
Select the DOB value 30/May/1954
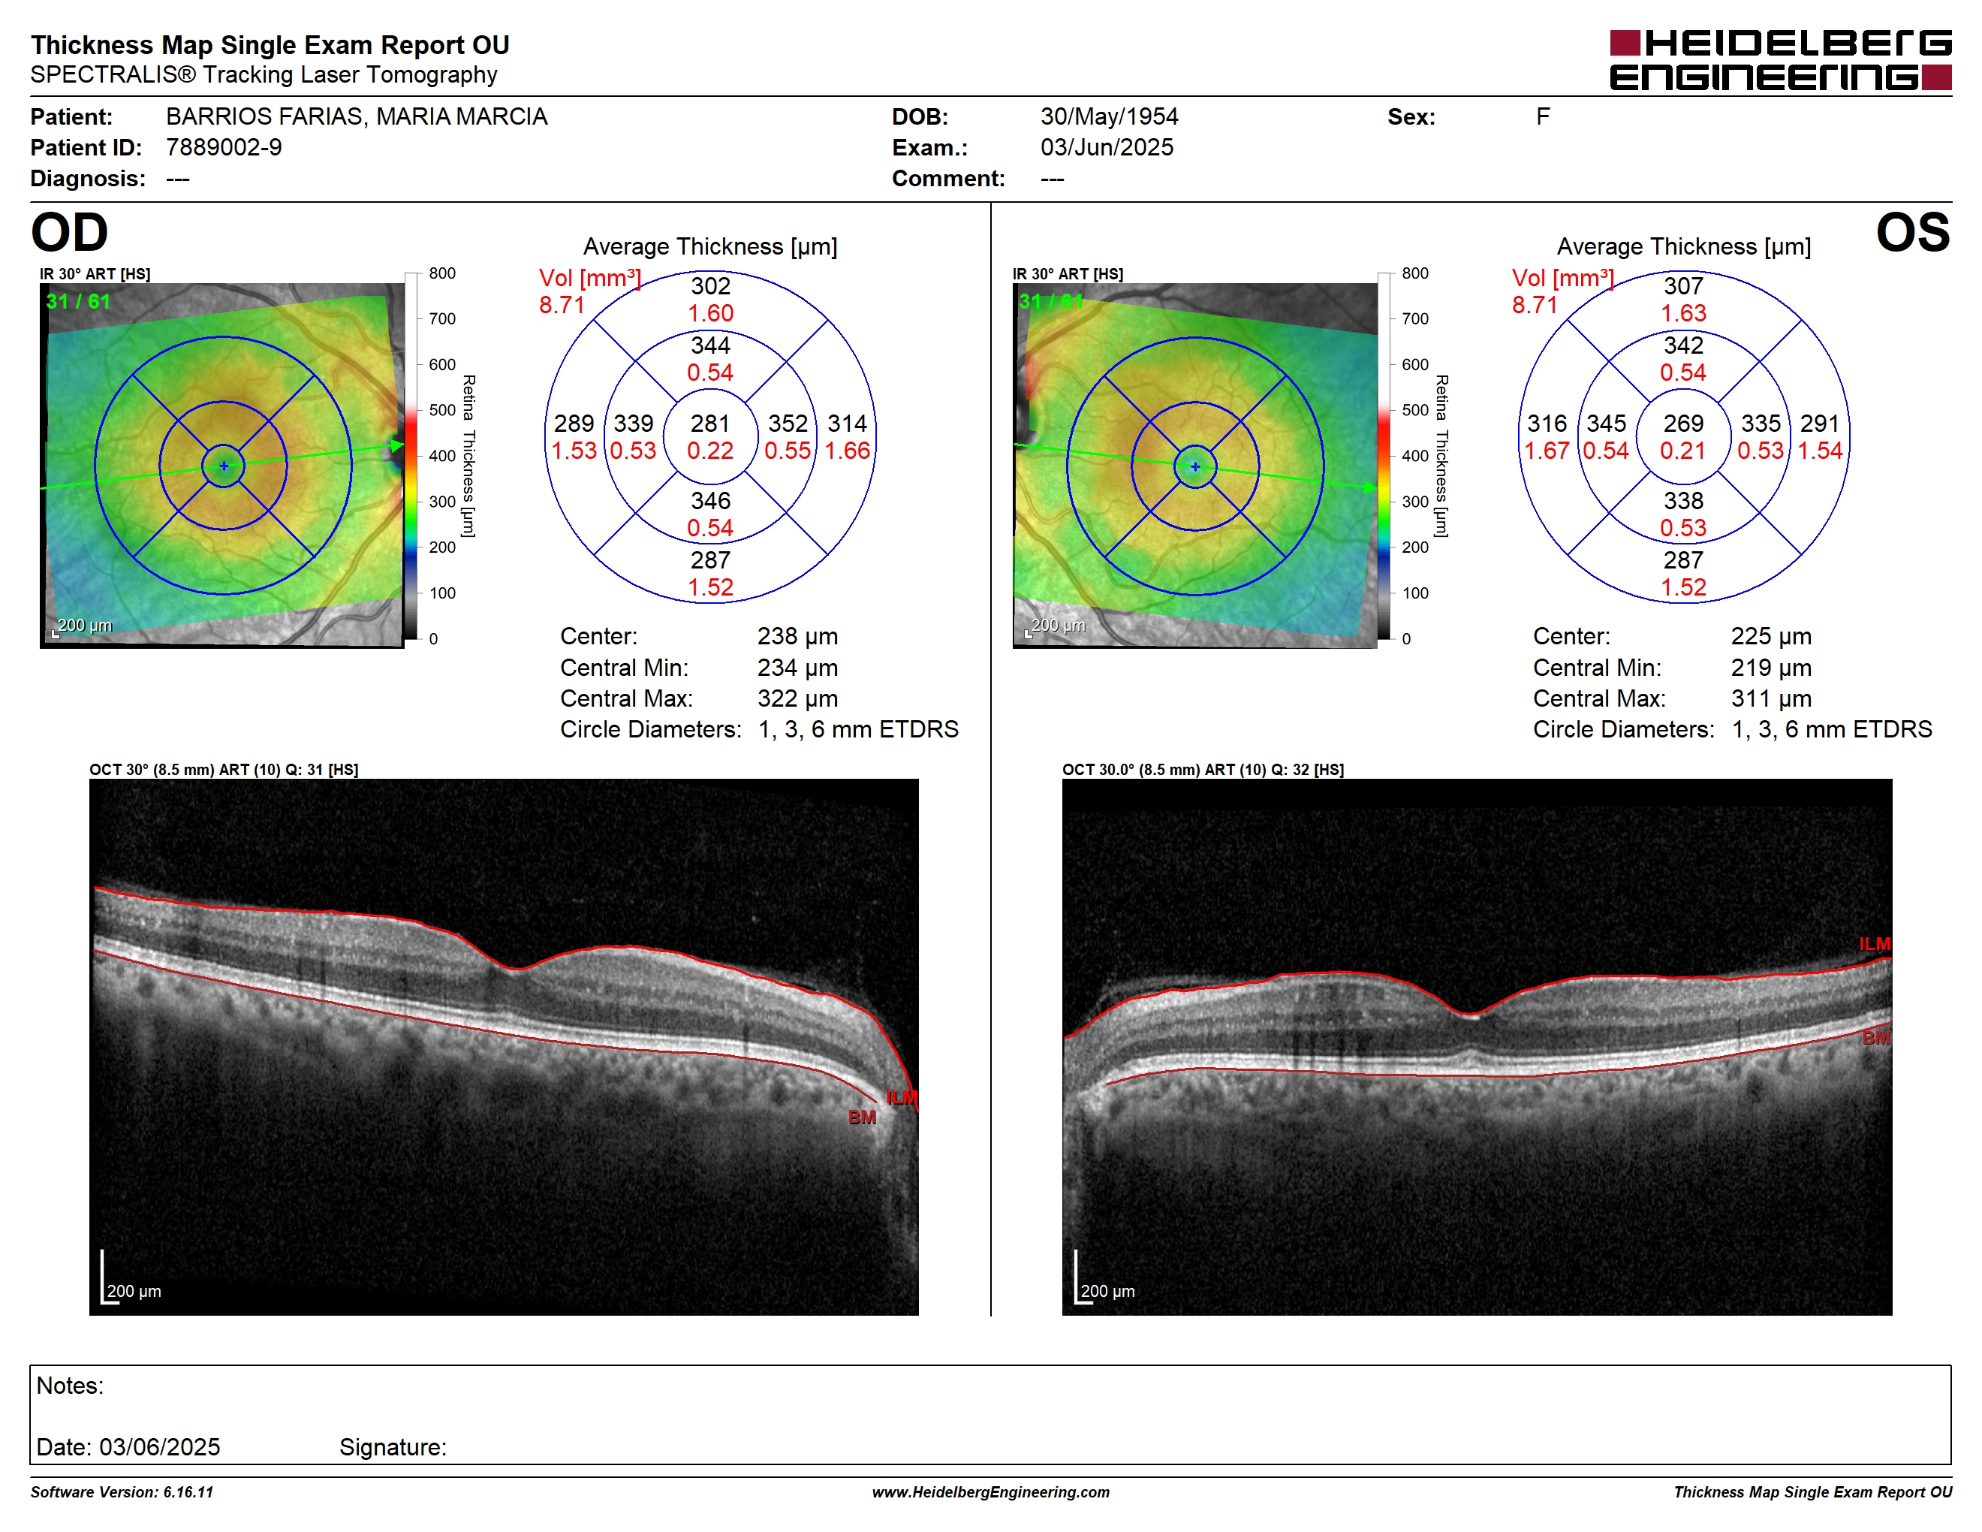click(x=1109, y=117)
